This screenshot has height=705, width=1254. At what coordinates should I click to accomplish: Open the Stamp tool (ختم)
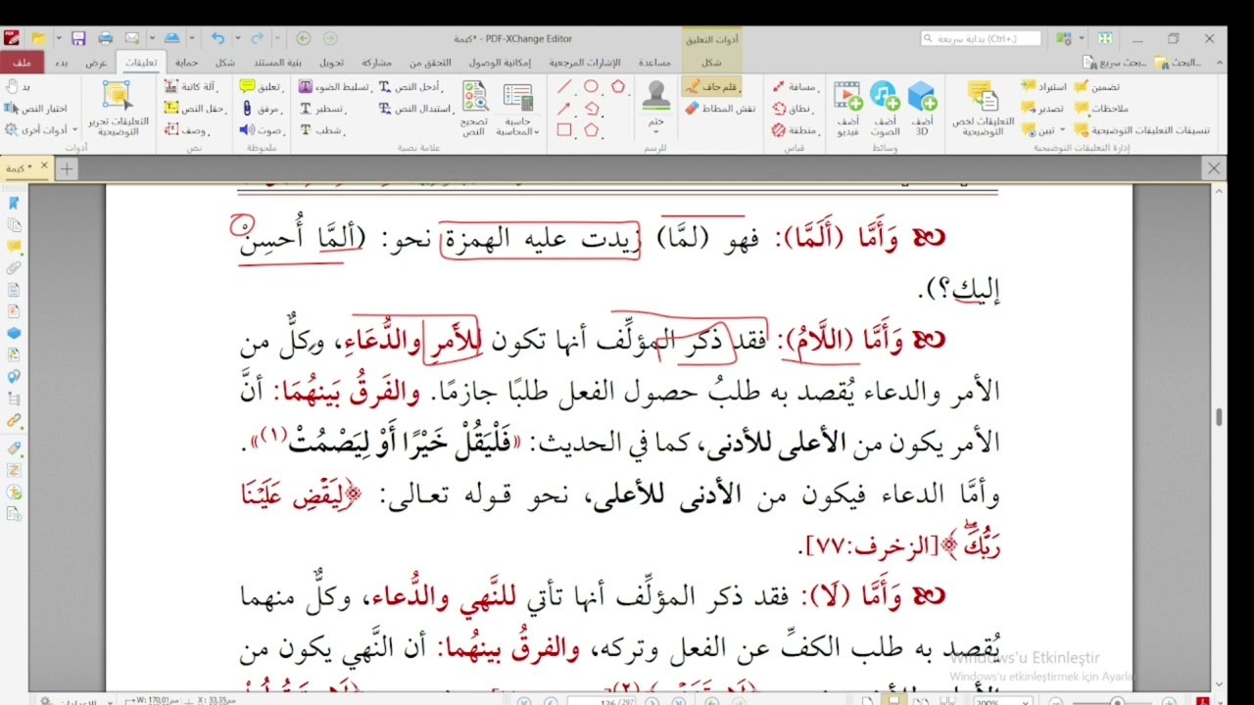(655, 108)
